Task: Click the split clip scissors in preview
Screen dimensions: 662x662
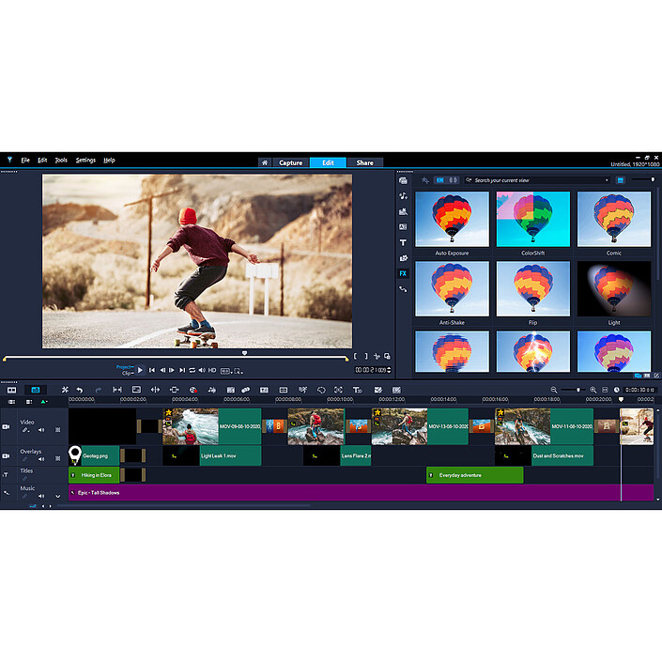Action: pyautogui.click(x=377, y=356)
